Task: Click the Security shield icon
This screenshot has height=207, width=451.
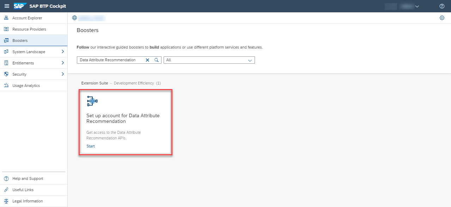Action: [6, 74]
